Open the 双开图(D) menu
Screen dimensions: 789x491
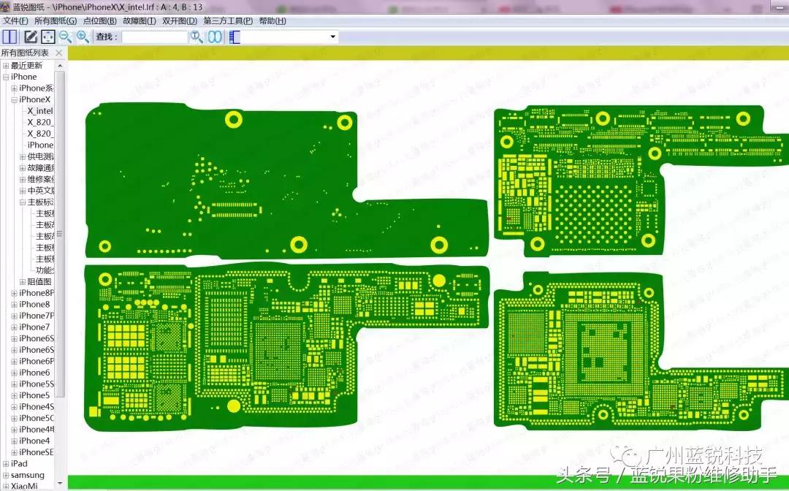180,20
